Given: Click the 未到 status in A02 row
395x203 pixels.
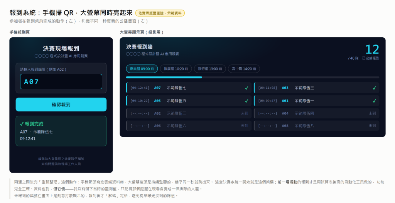Looking at the screenshot, I should point(244,113).
